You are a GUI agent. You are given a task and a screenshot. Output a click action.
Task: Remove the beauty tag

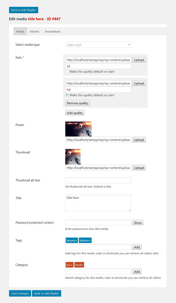pos(76,240)
